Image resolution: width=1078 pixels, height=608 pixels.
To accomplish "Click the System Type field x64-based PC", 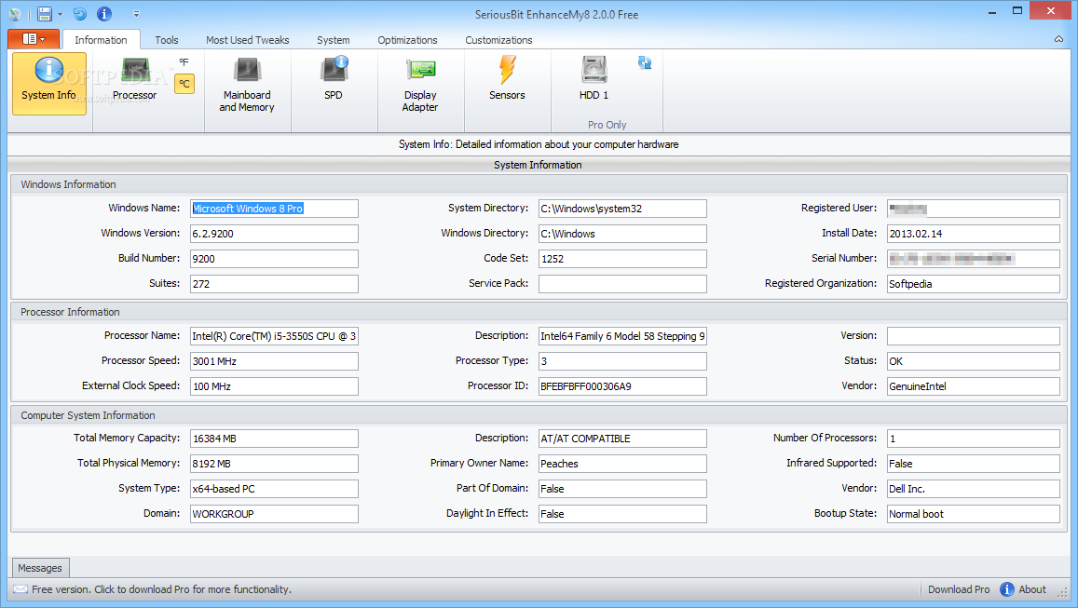I will tap(274, 489).
